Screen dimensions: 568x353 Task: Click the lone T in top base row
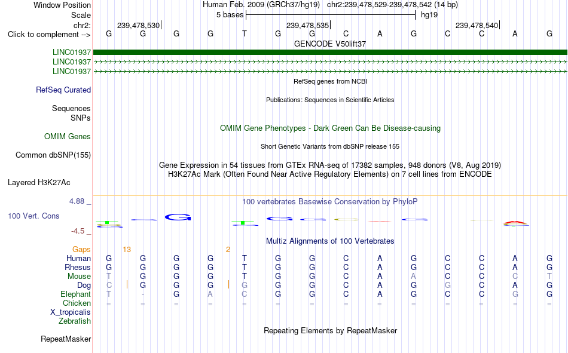pos(245,33)
